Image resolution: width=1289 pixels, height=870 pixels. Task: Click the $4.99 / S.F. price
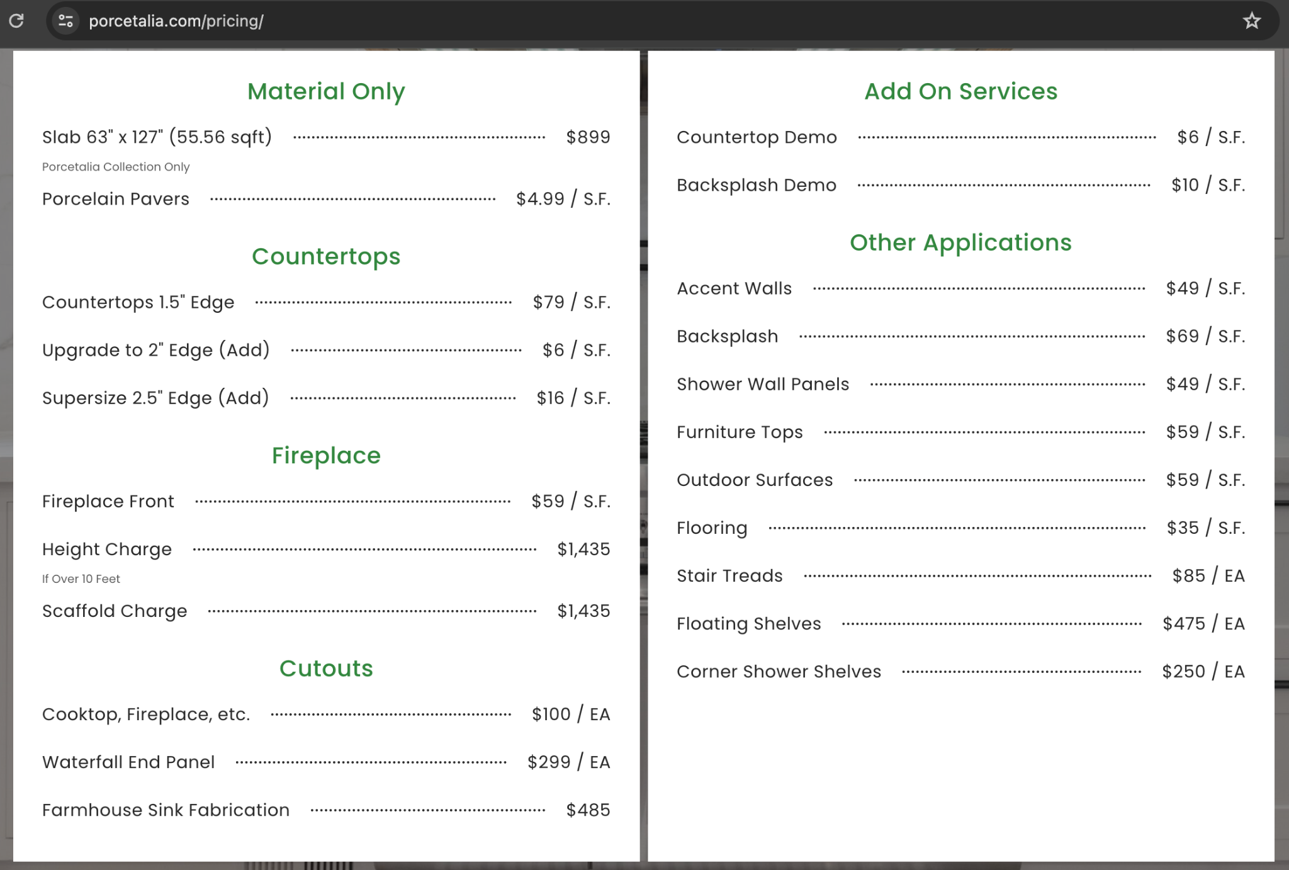[563, 199]
